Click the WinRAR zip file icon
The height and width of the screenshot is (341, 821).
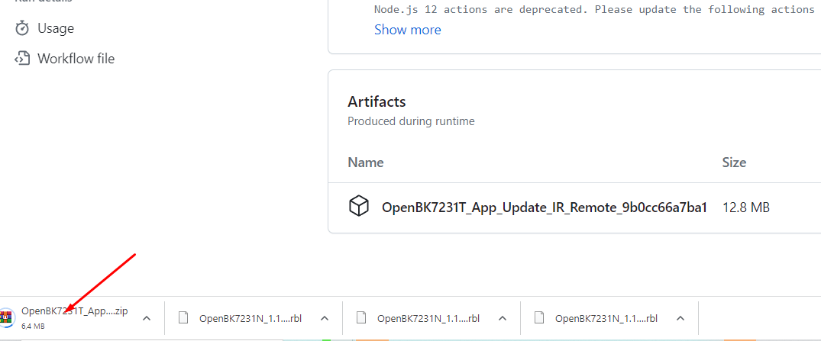click(x=6, y=317)
